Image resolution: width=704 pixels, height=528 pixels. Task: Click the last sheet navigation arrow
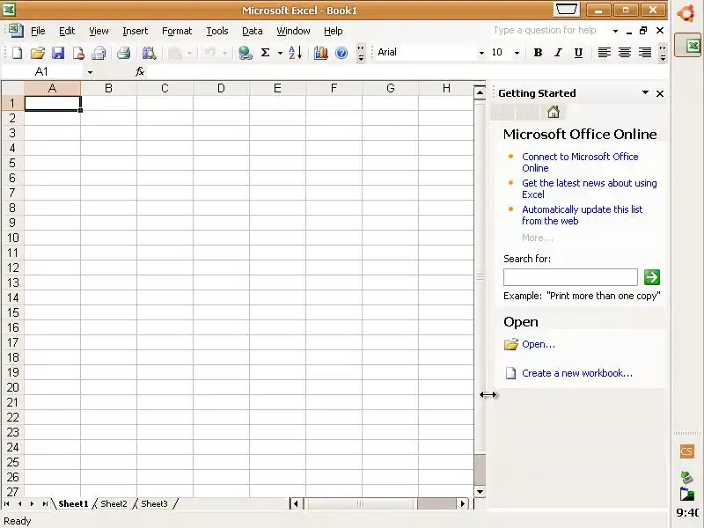click(45, 503)
